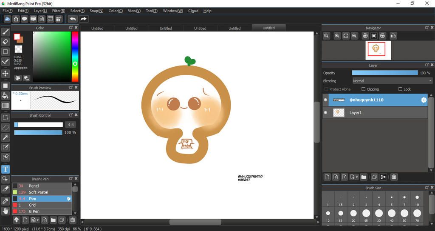This screenshot has height=231, width=435.
Task: Delete layer using the trash icon in the Layer panel
Action: pos(394,177)
